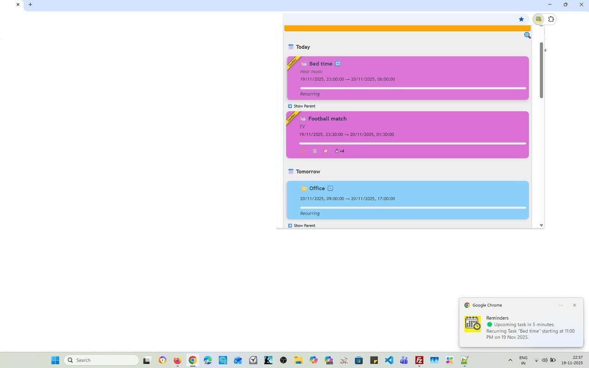589x368 pixels.
Task: Open Microsoft Store from the taskbar
Action: click(x=358, y=360)
